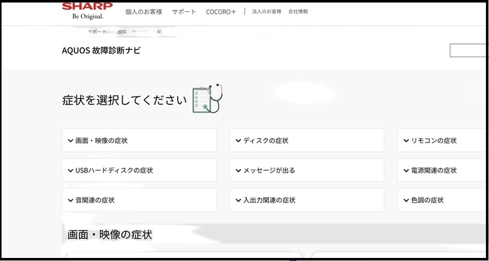Go to 法人のお客様 page

click(267, 12)
